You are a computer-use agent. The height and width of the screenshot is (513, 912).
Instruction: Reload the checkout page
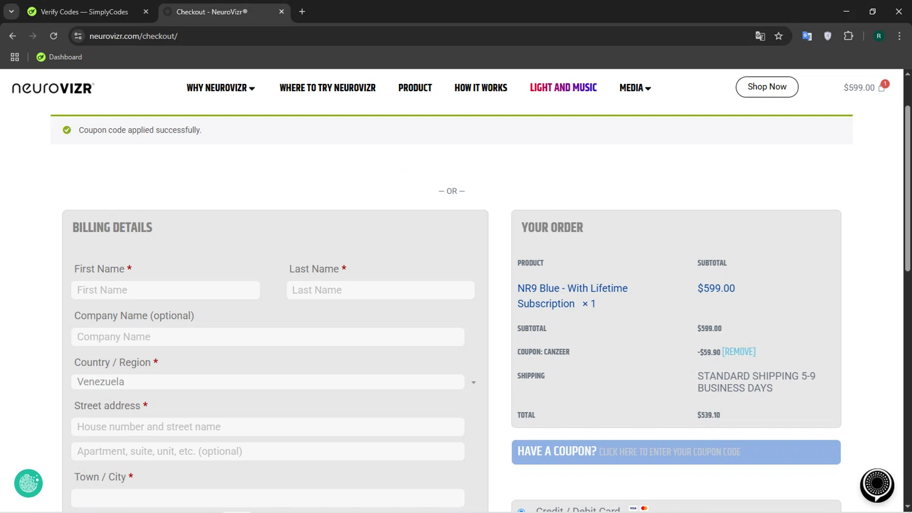pos(54,36)
